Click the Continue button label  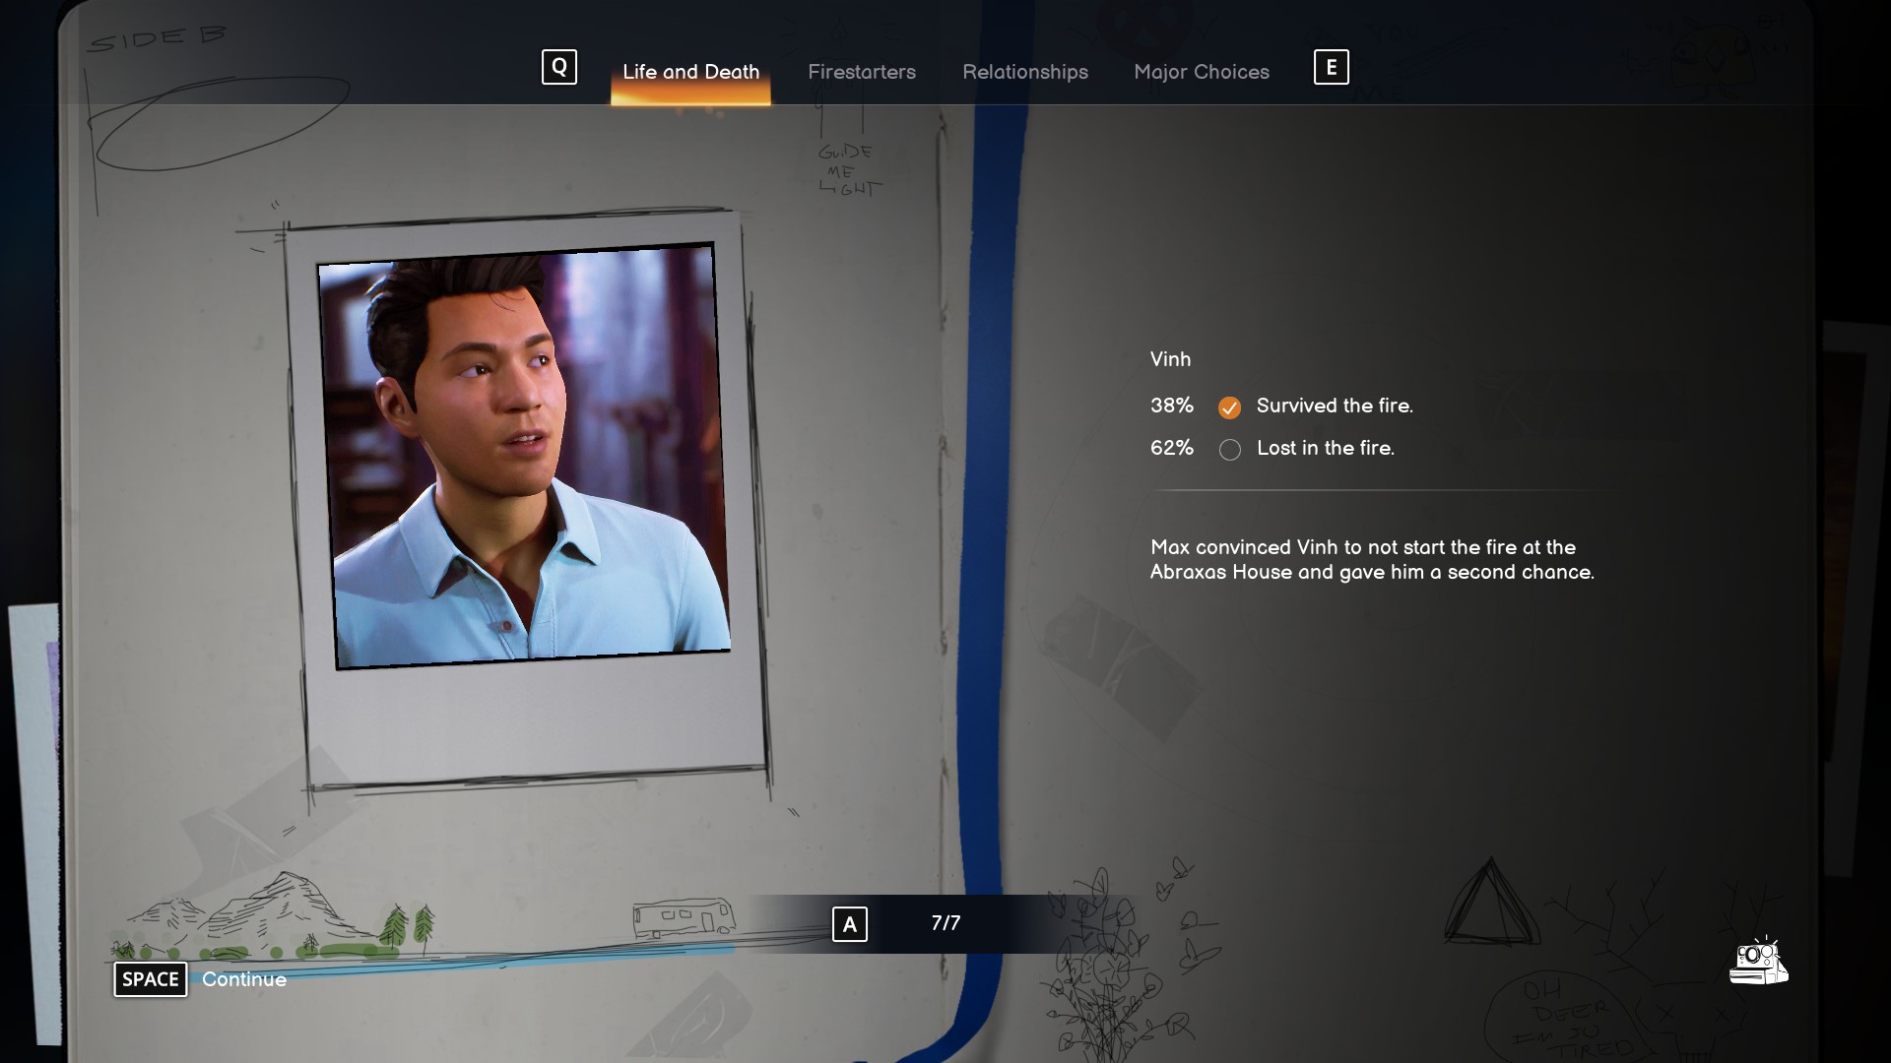tap(244, 979)
